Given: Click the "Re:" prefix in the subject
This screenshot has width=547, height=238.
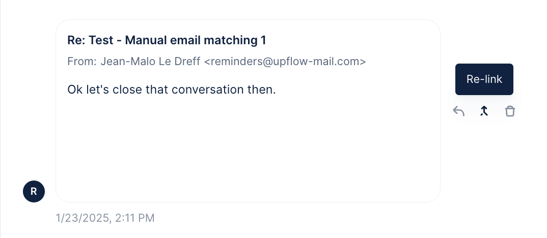Looking at the screenshot, I should point(76,40).
